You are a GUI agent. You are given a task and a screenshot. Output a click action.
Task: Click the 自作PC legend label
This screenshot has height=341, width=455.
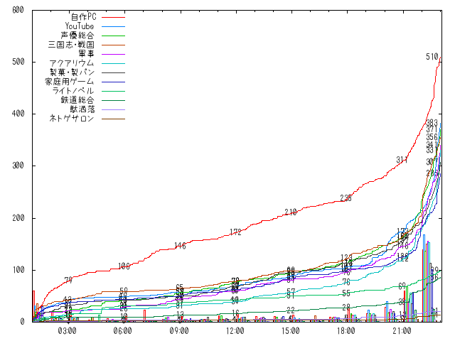pos(82,16)
